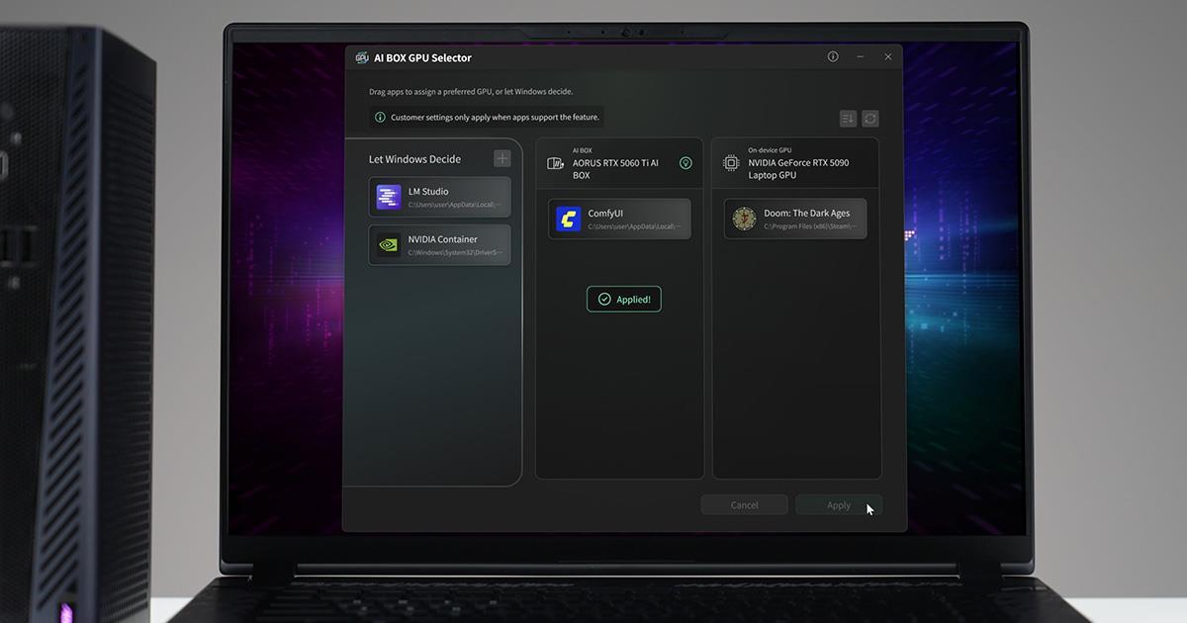Close the AI BOX GPU Selector window
This screenshot has width=1187, height=623.
887,57
